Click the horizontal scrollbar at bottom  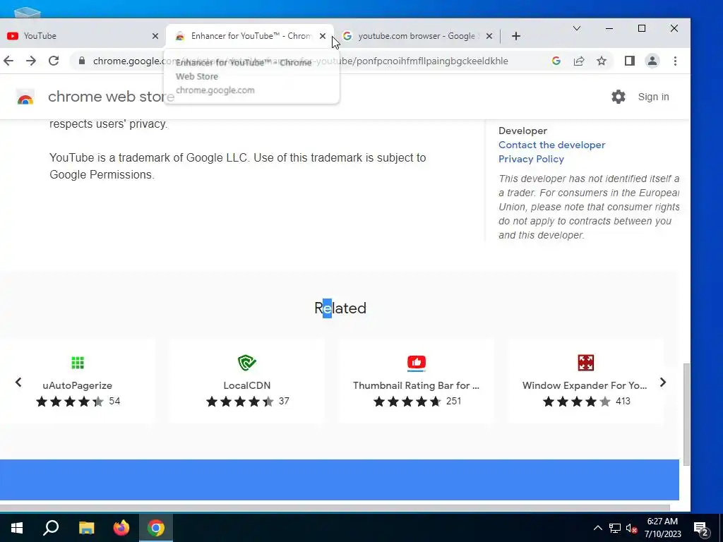(335, 507)
